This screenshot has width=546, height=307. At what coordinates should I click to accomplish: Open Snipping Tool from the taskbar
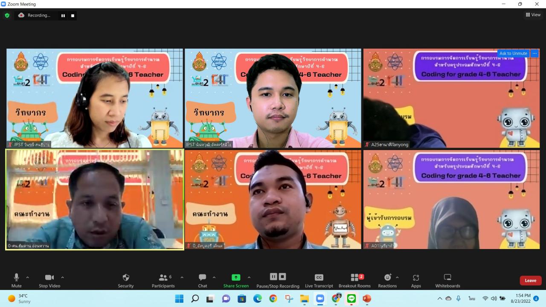point(289,298)
